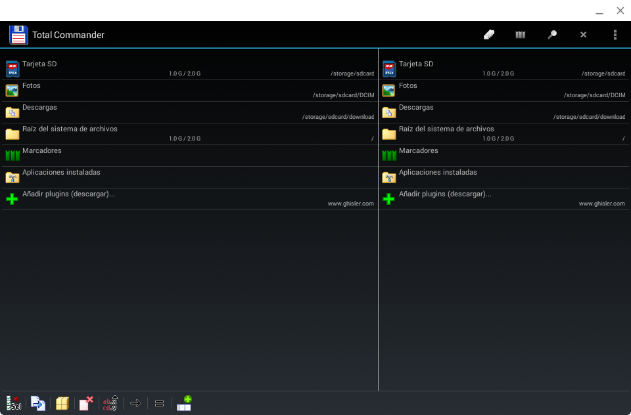Viewport: 631px width, 415px height.
Task: Click www.ghisler.com text in left panel
Action: [x=350, y=204]
